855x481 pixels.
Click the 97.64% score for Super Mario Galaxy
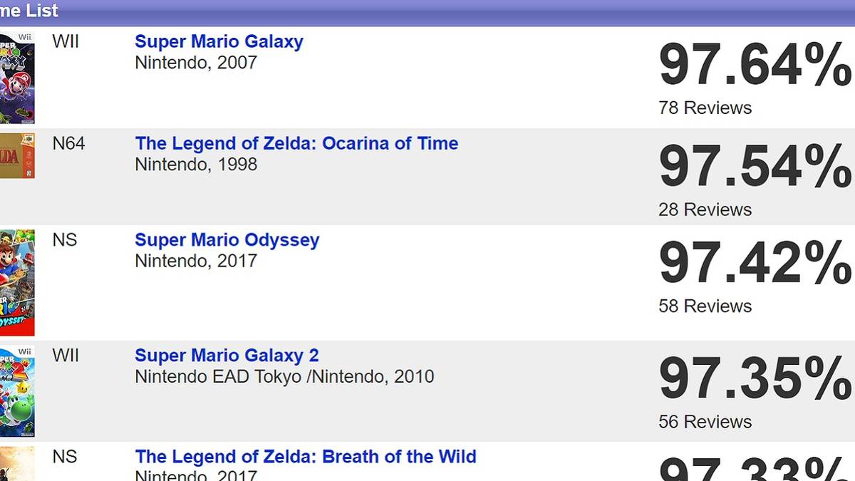[x=755, y=66]
